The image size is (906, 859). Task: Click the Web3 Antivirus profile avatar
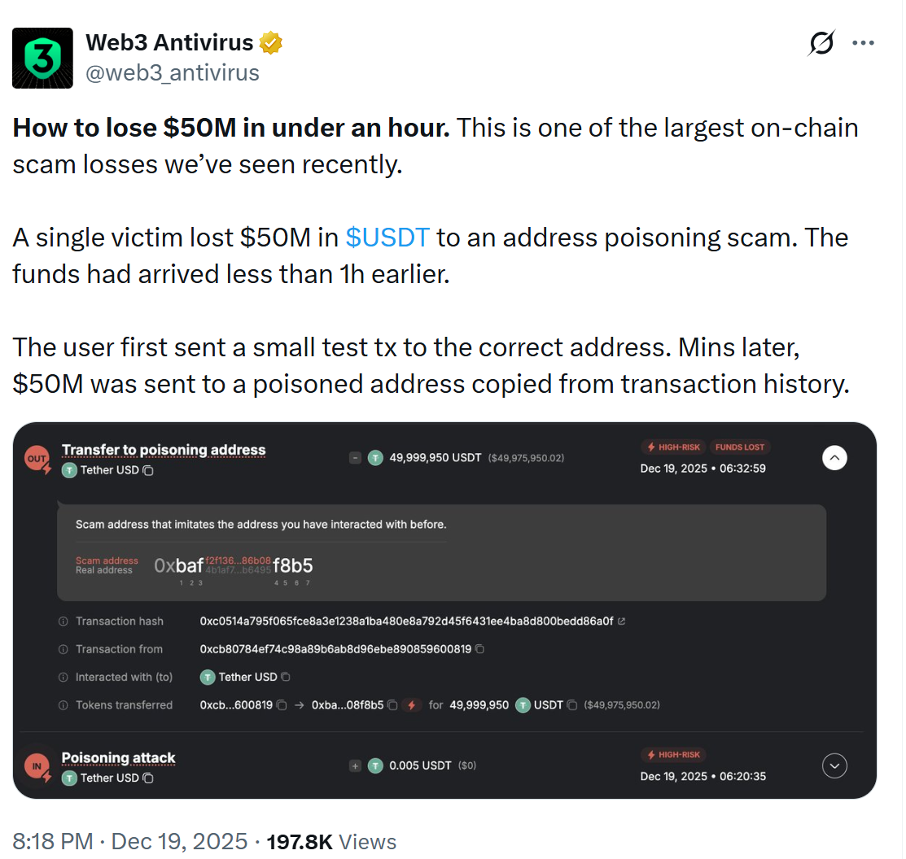[x=42, y=58]
